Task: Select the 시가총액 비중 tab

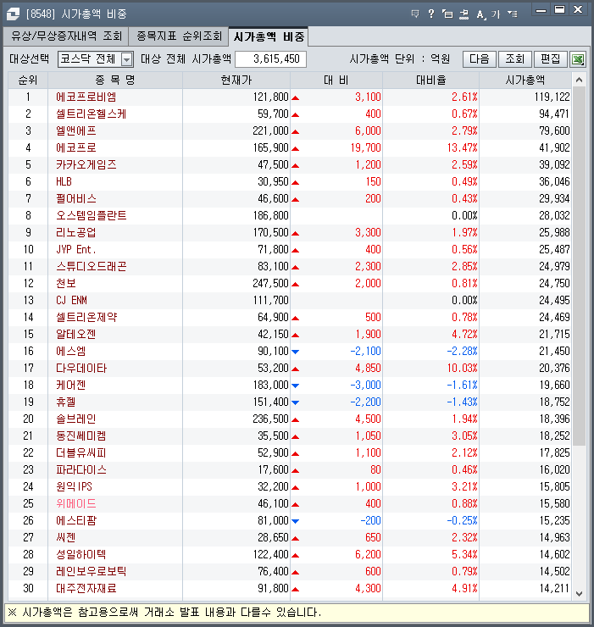Action: point(269,36)
